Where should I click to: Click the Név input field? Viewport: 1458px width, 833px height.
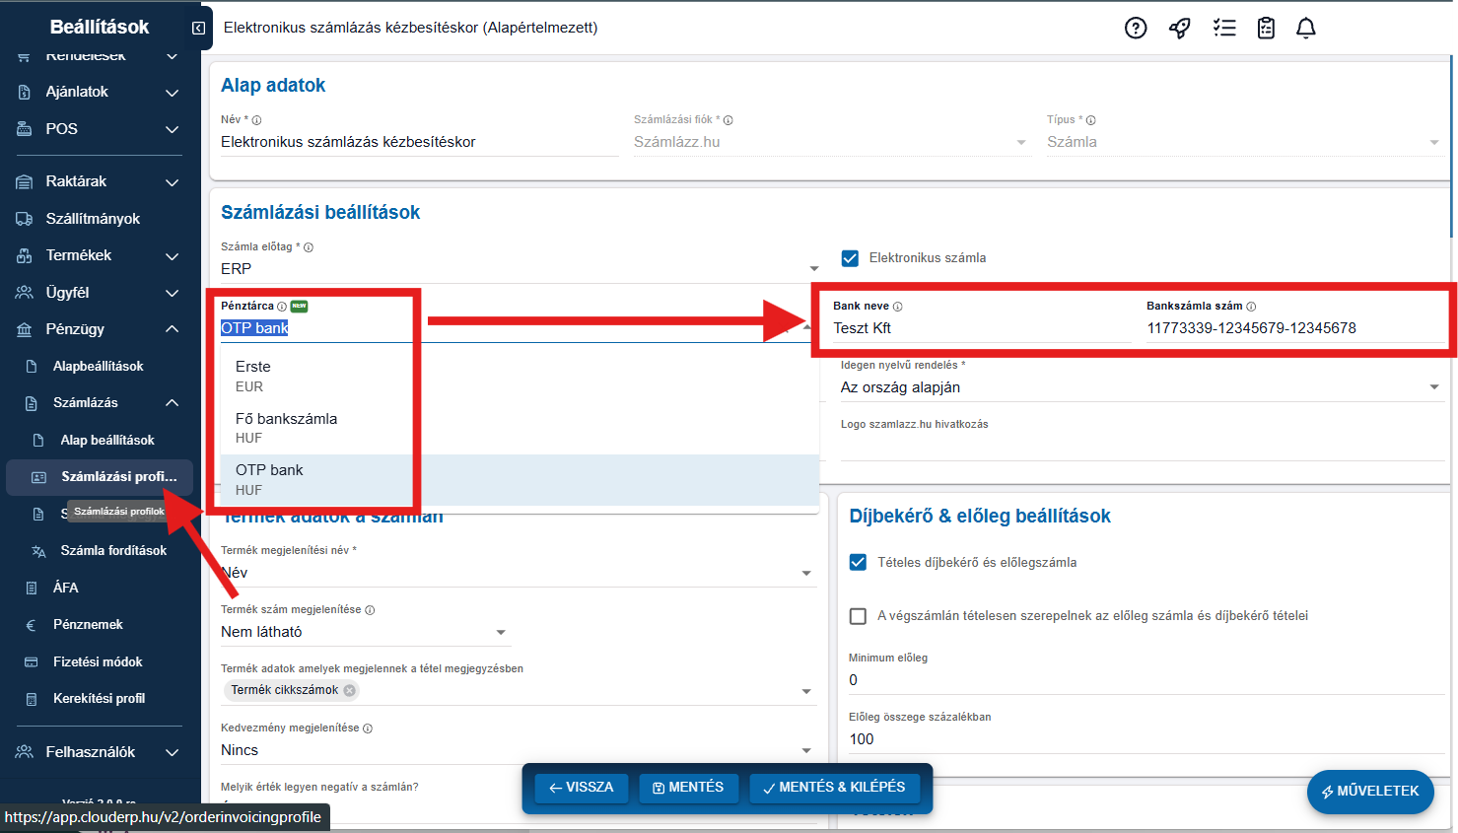point(418,142)
